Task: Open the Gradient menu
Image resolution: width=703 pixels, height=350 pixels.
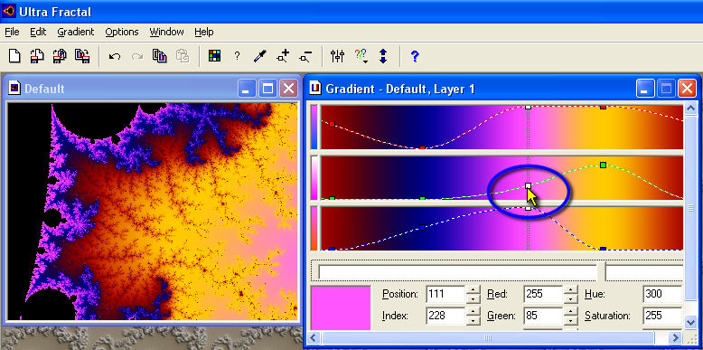Action: (x=76, y=32)
